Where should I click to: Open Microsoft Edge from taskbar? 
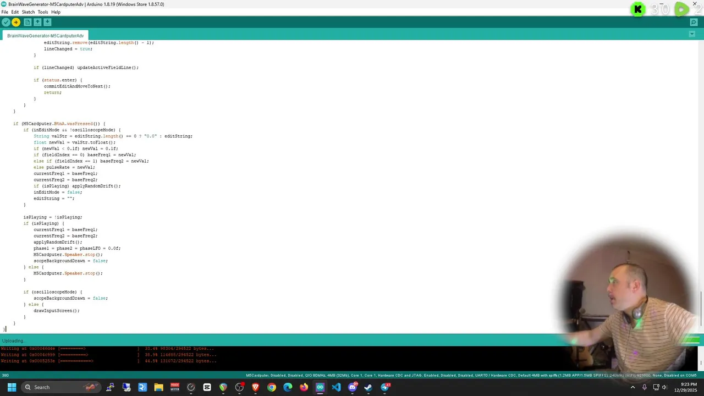pos(288,387)
